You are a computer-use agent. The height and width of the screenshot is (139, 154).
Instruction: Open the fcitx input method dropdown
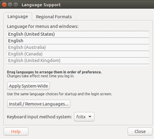pos(84,117)
